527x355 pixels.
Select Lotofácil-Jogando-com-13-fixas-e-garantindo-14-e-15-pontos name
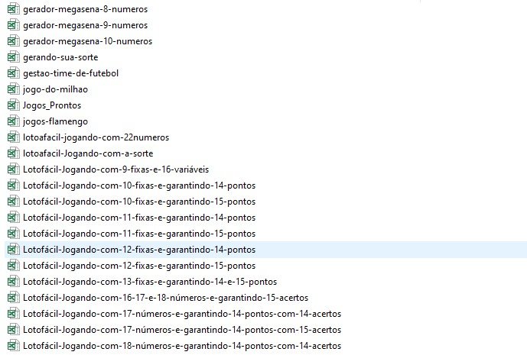150,282
